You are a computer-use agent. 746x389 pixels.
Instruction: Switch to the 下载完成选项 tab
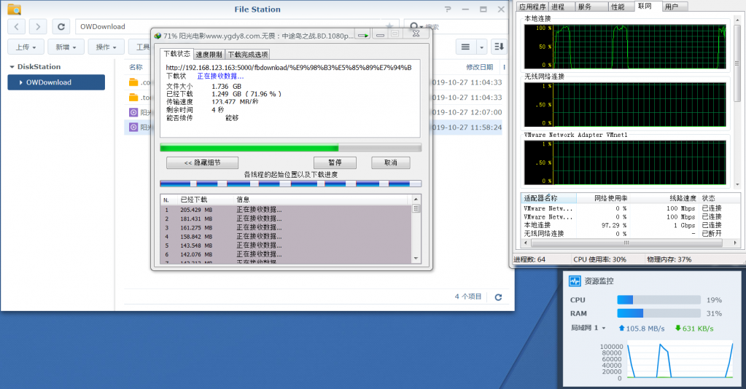point(248,54)
